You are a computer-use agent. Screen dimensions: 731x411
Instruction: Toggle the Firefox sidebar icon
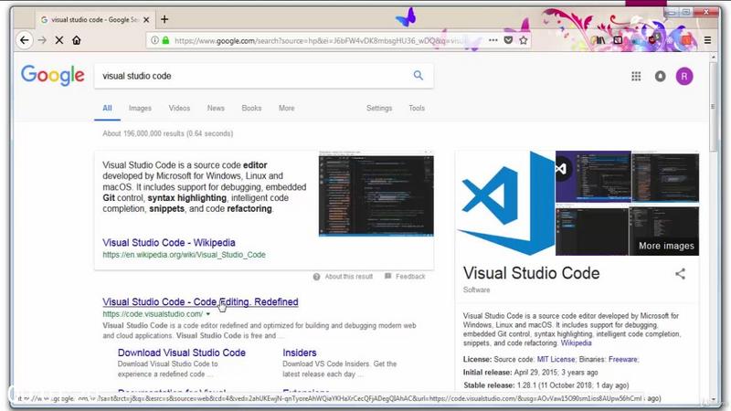click(x=618, y=40)
